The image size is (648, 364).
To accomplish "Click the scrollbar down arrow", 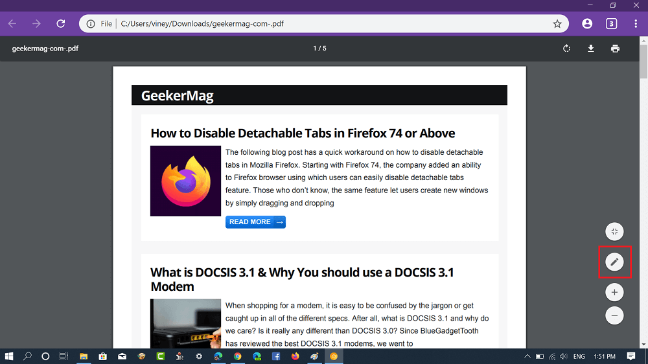I will pos(643,345).
